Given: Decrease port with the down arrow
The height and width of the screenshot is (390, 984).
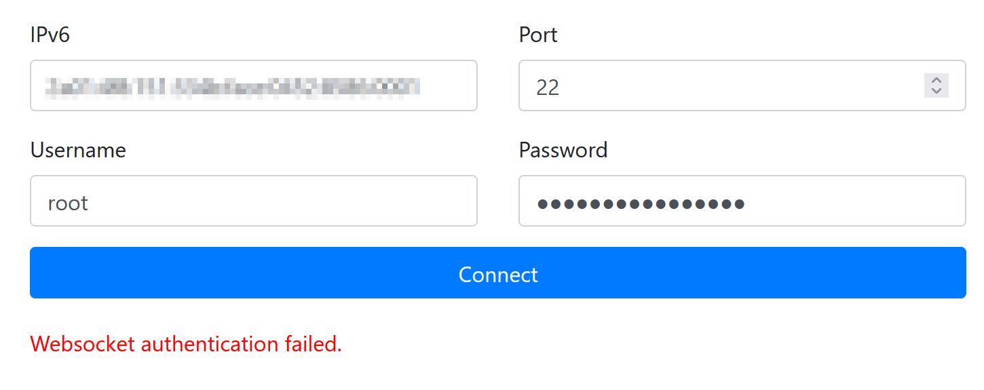Looking at the screenshot, I should click(x=936, y=92).
